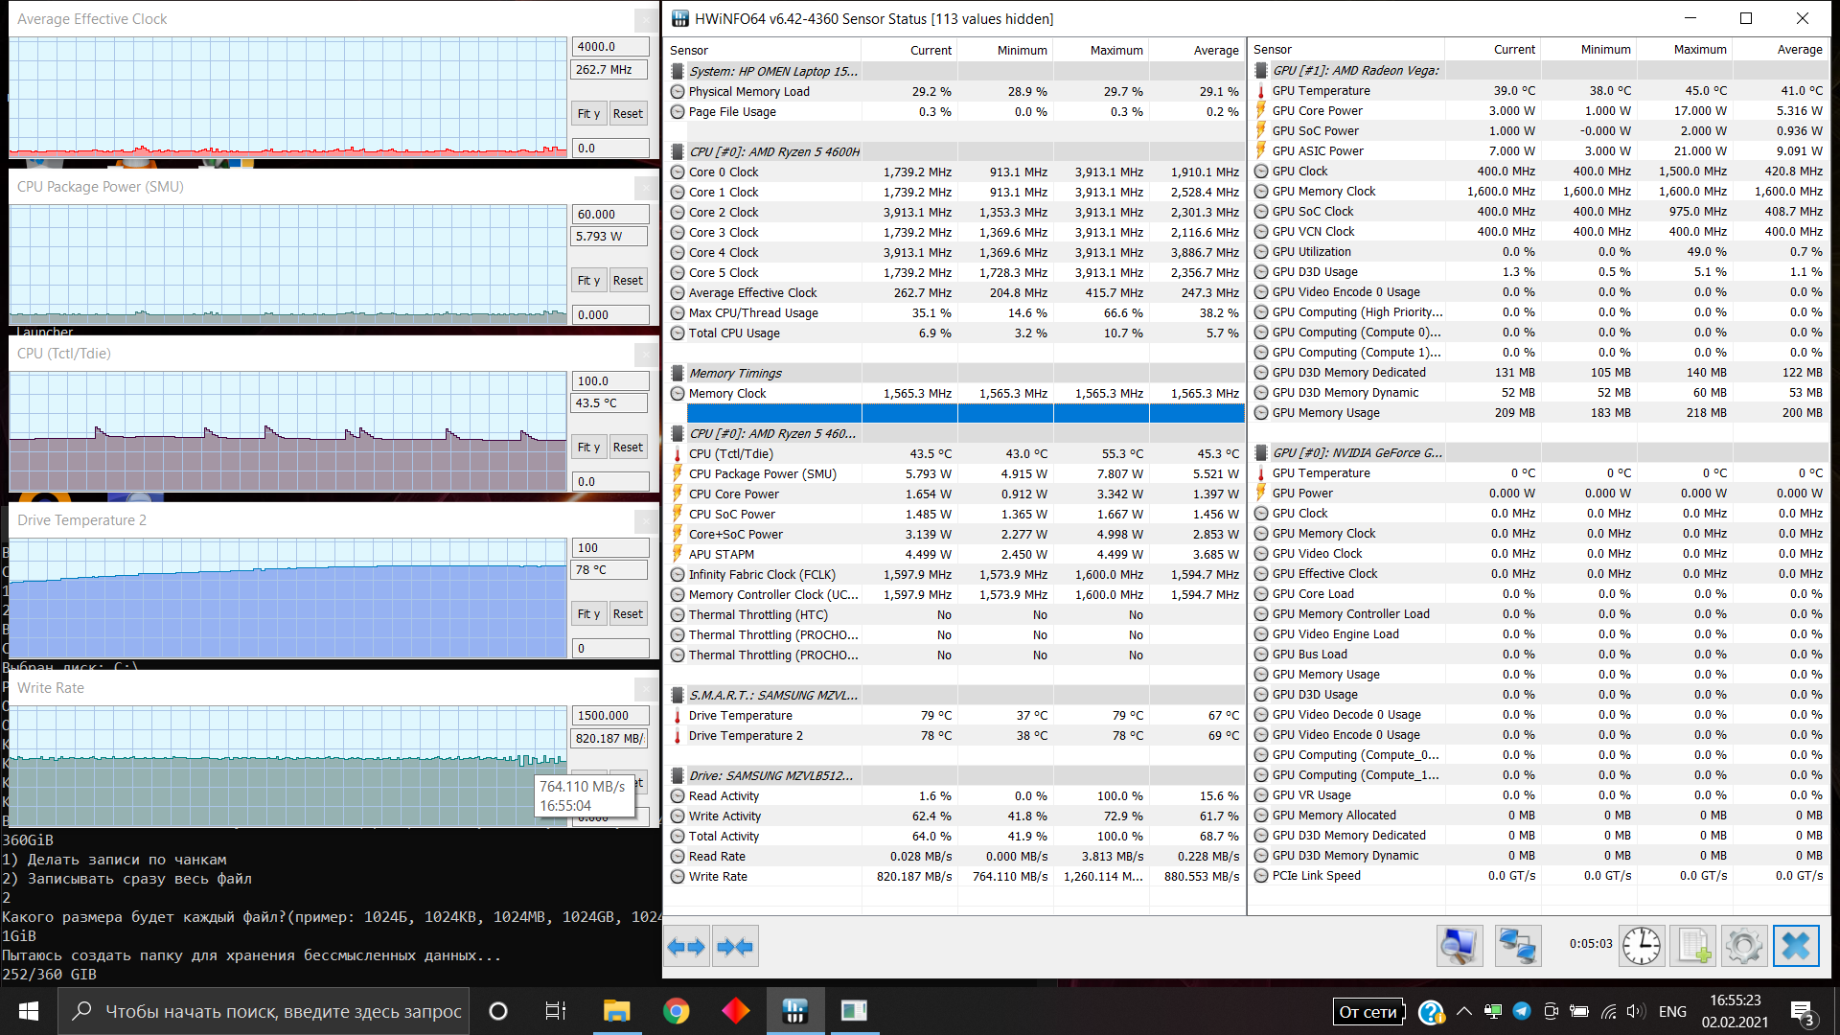Click the monitor with magnifier toolbar icon
Screen dimensions: 1840x1035
point(1460,947)
